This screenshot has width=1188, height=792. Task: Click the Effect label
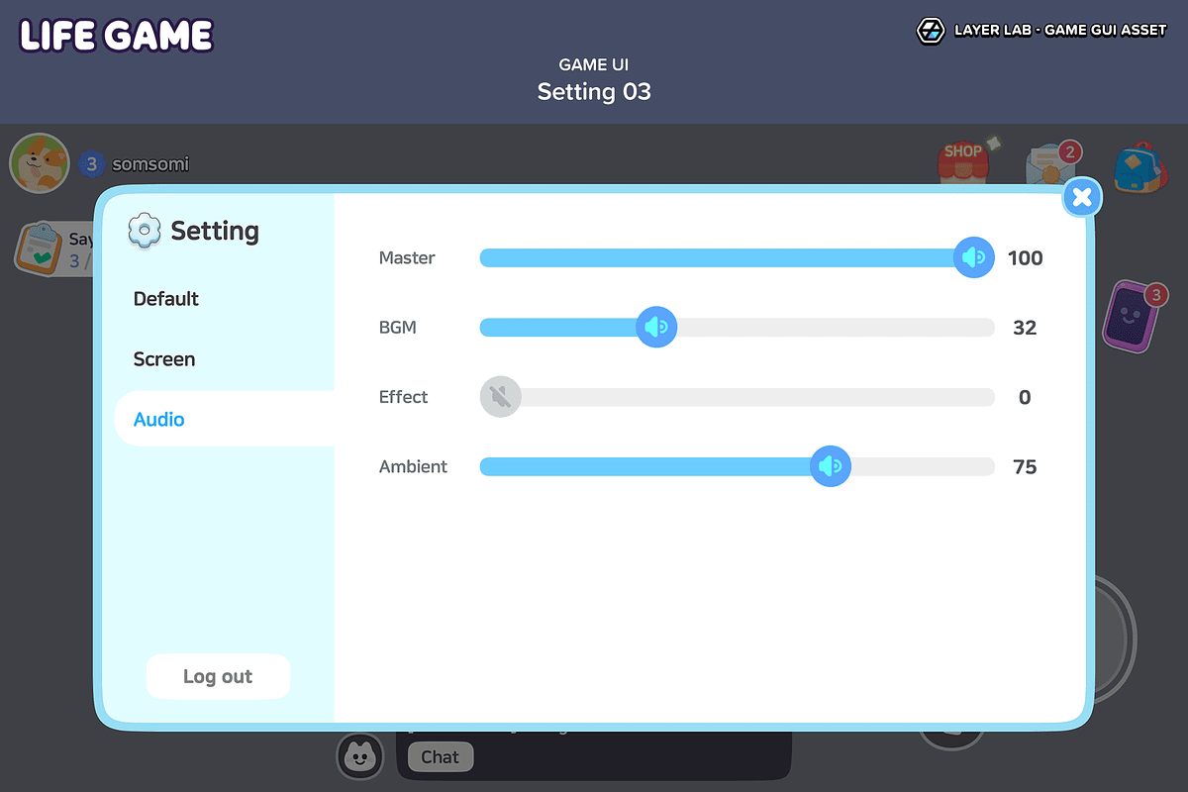coord(404,397)
